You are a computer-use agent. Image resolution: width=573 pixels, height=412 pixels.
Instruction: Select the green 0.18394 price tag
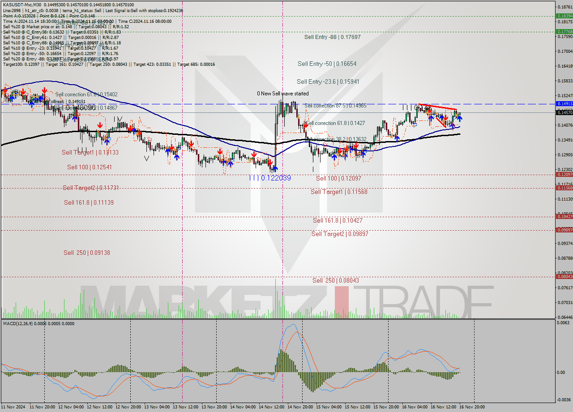564,16
